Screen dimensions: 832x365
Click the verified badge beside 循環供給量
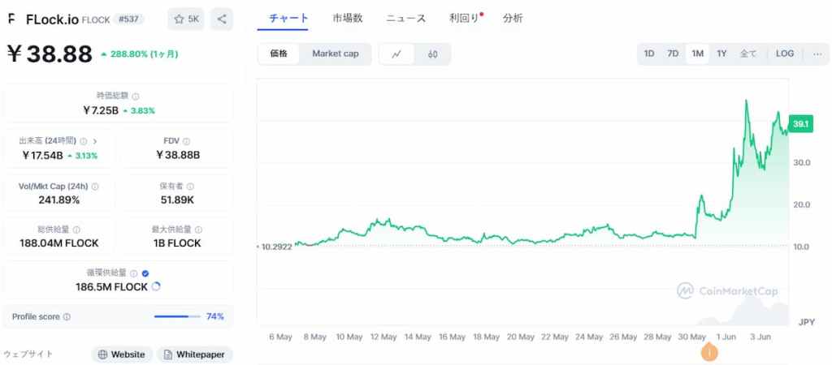[x=145, y=274]
